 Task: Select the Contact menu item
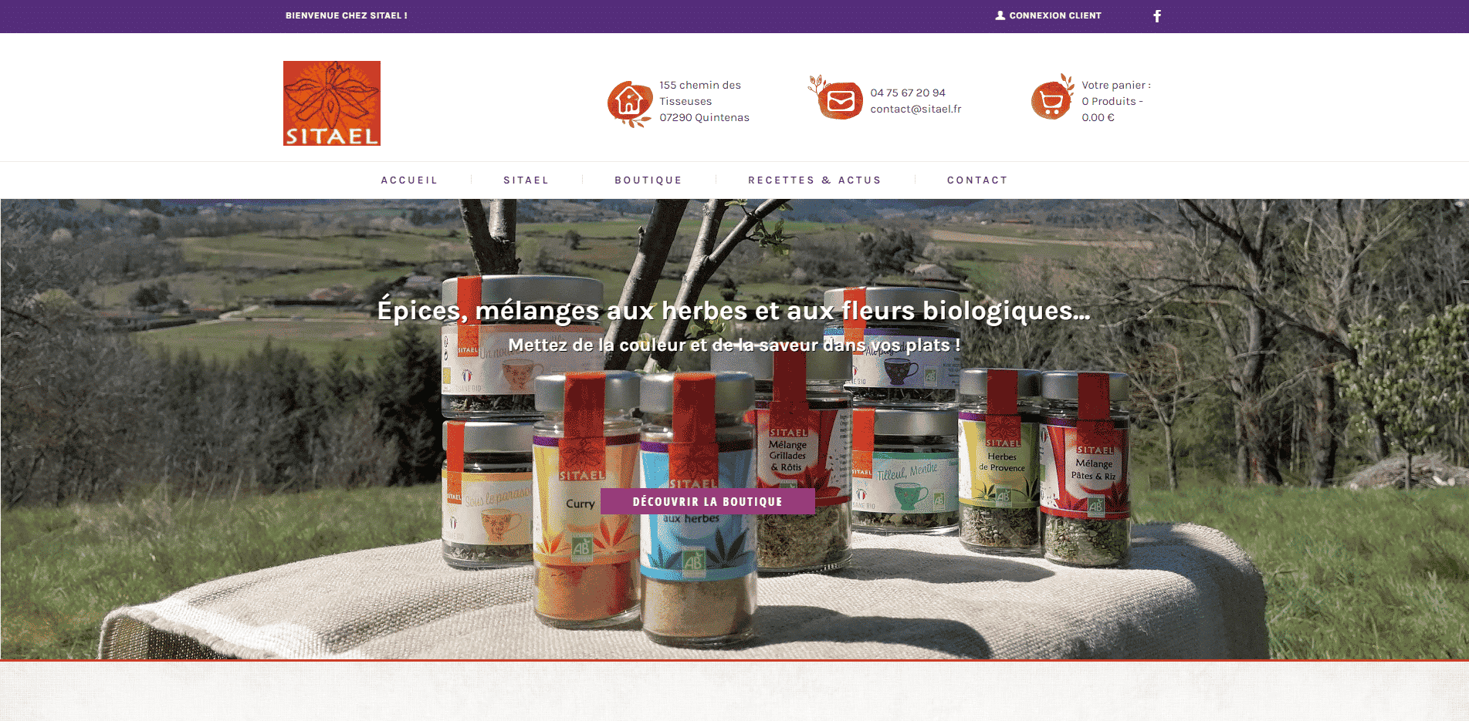977,180
